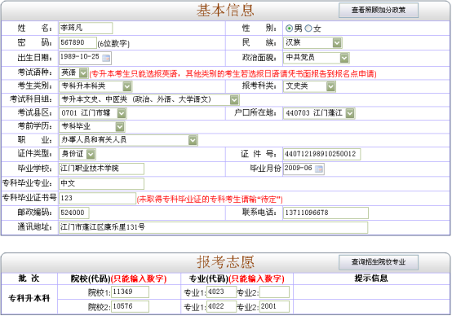Expand the 报考科类 dropdown showing 文史类
Image resolution: width=452 pixels, height=316 pixels.
pyautogui.click(x=309, y=86)
